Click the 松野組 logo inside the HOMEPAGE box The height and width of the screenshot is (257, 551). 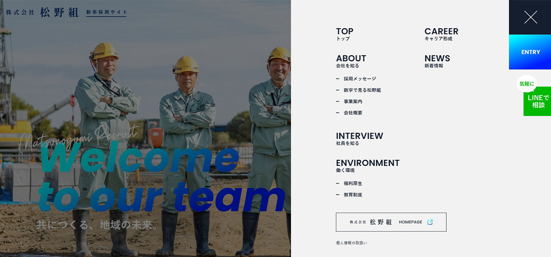(371, 222)
